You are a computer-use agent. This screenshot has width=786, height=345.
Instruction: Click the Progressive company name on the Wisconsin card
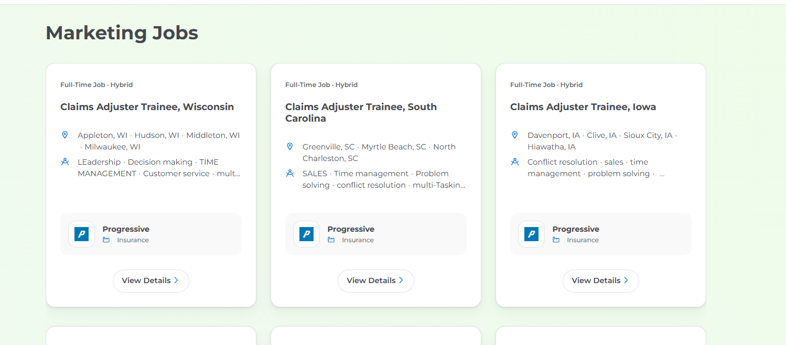[x=126, y=229]
